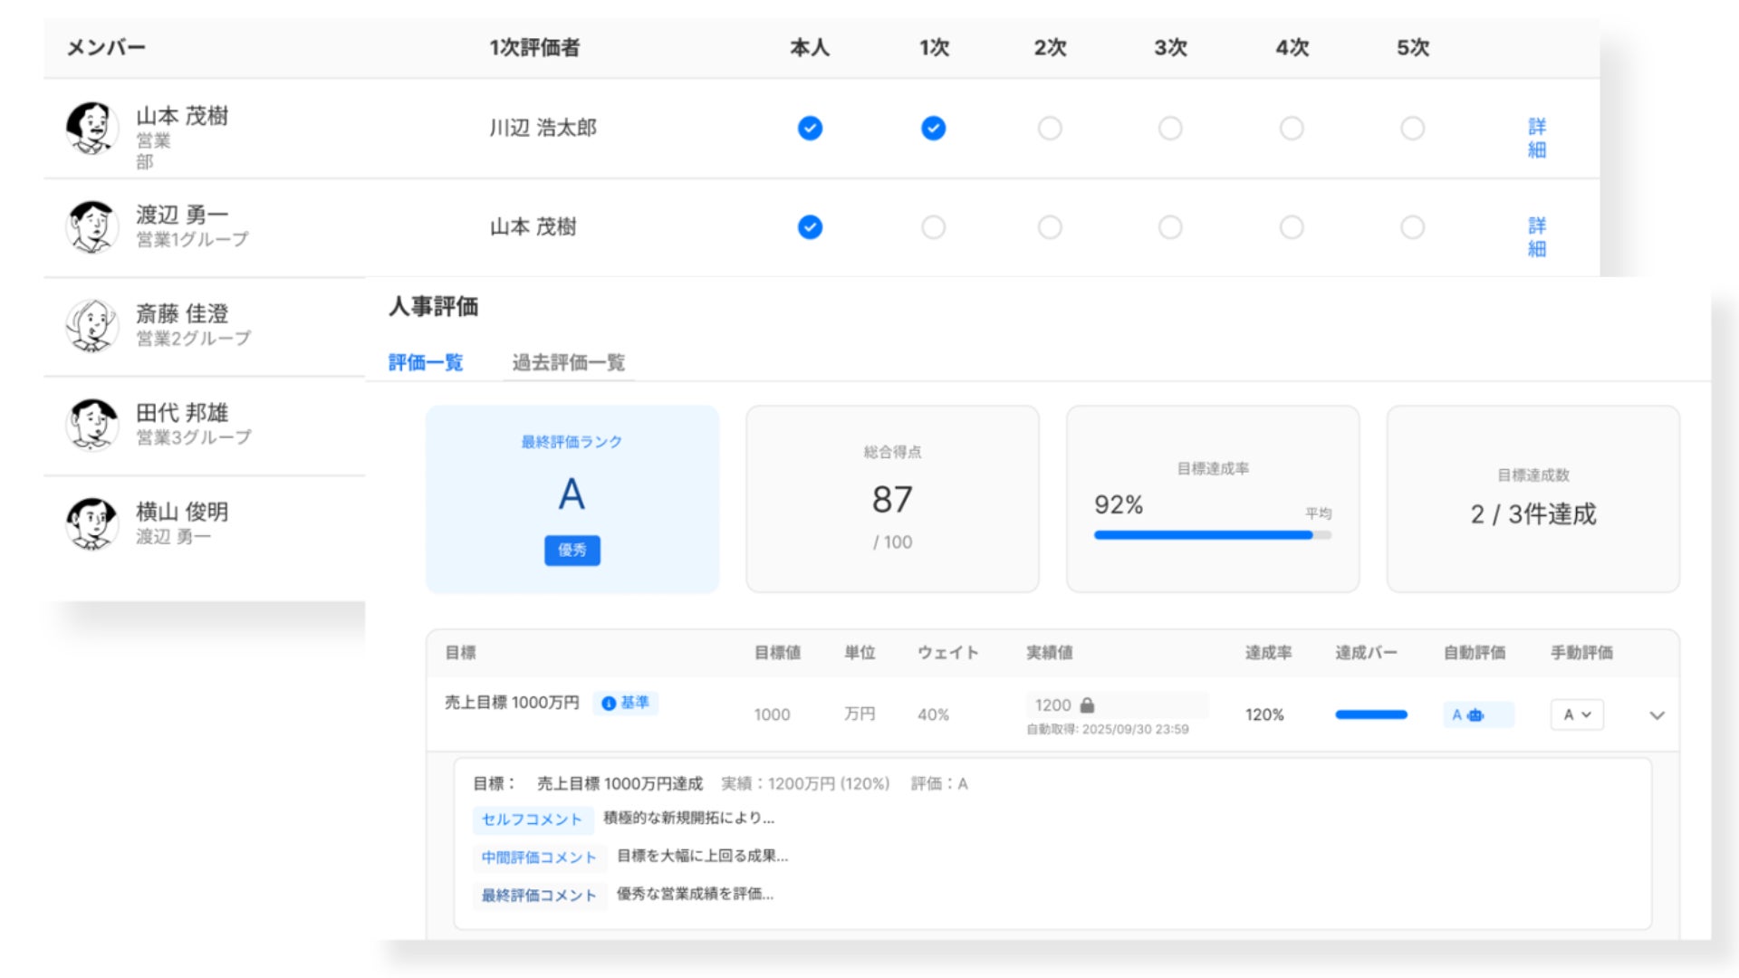Toggle 1次 checkmark for 山本 茂樹
Screen dimensions: 1739x978
933,129
